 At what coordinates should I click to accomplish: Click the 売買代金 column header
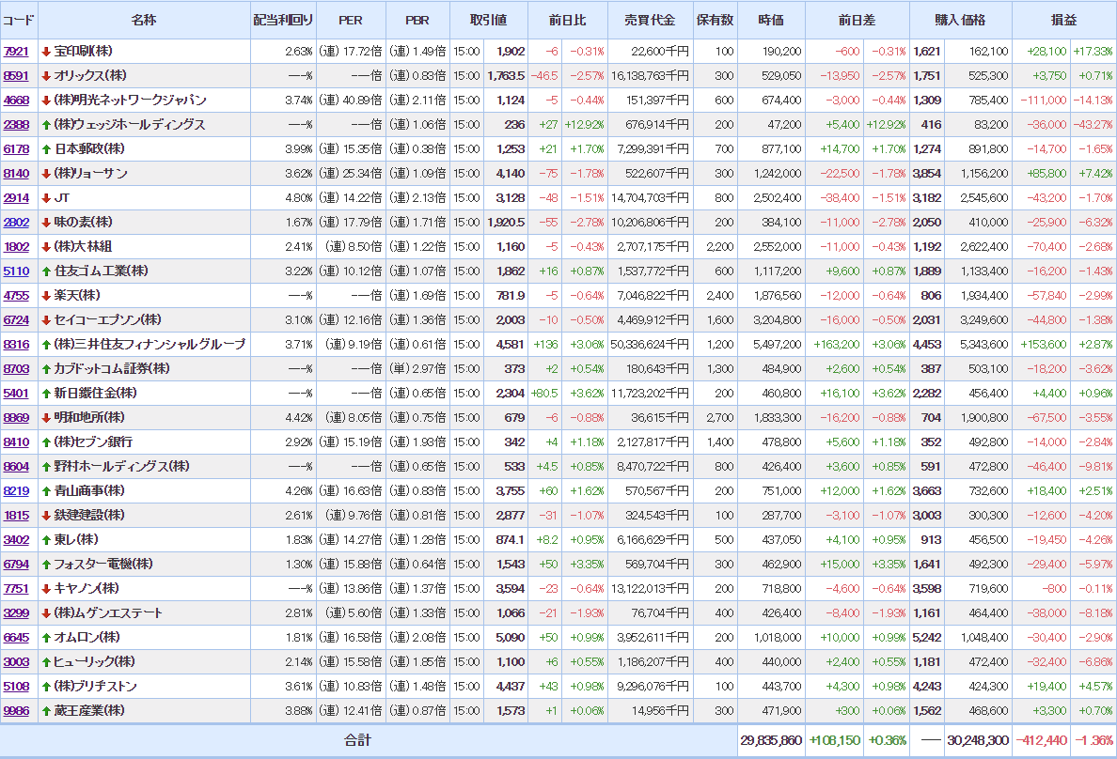point(650,20)
